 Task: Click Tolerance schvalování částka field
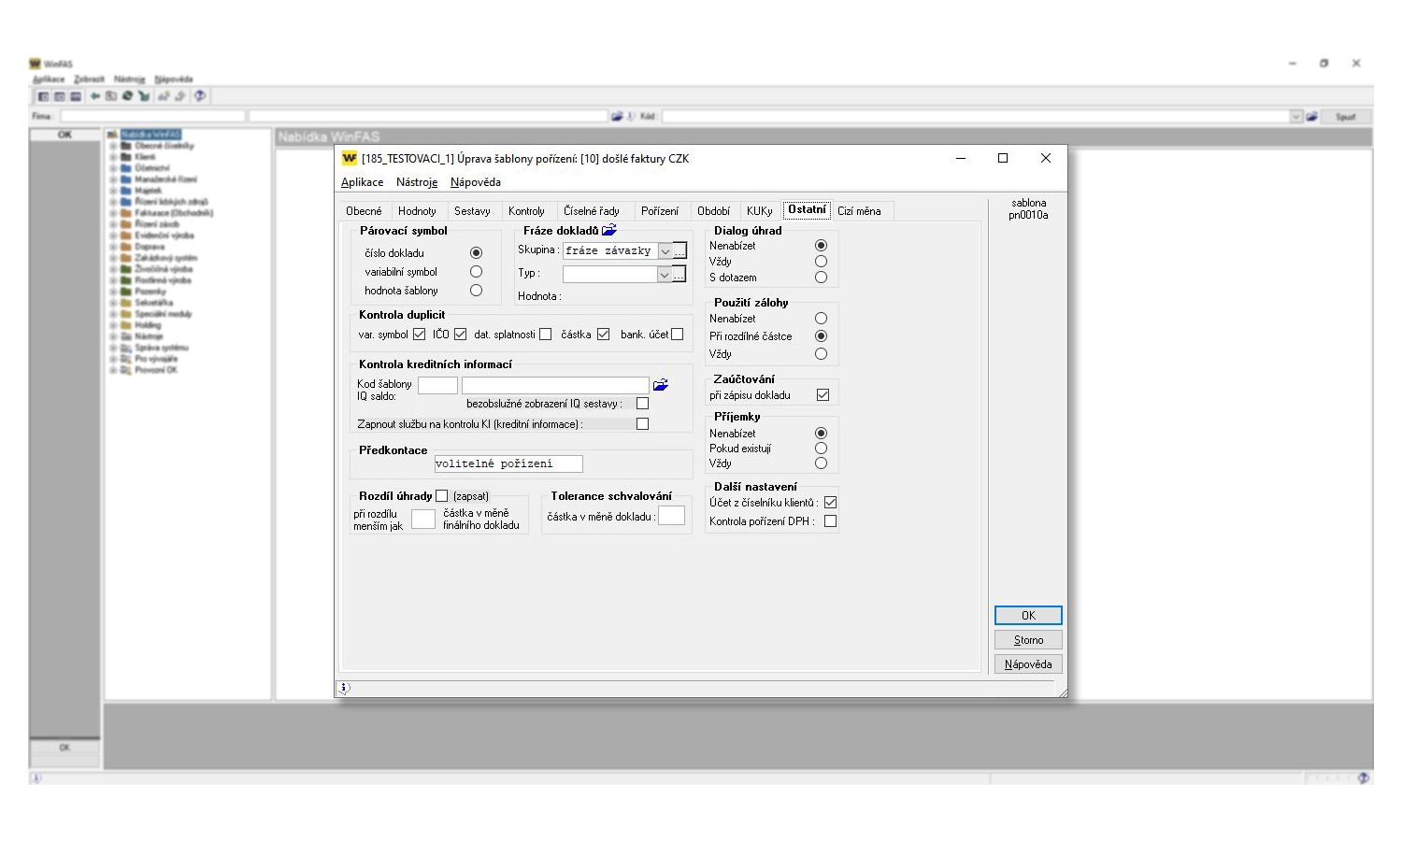pos(671,517)
